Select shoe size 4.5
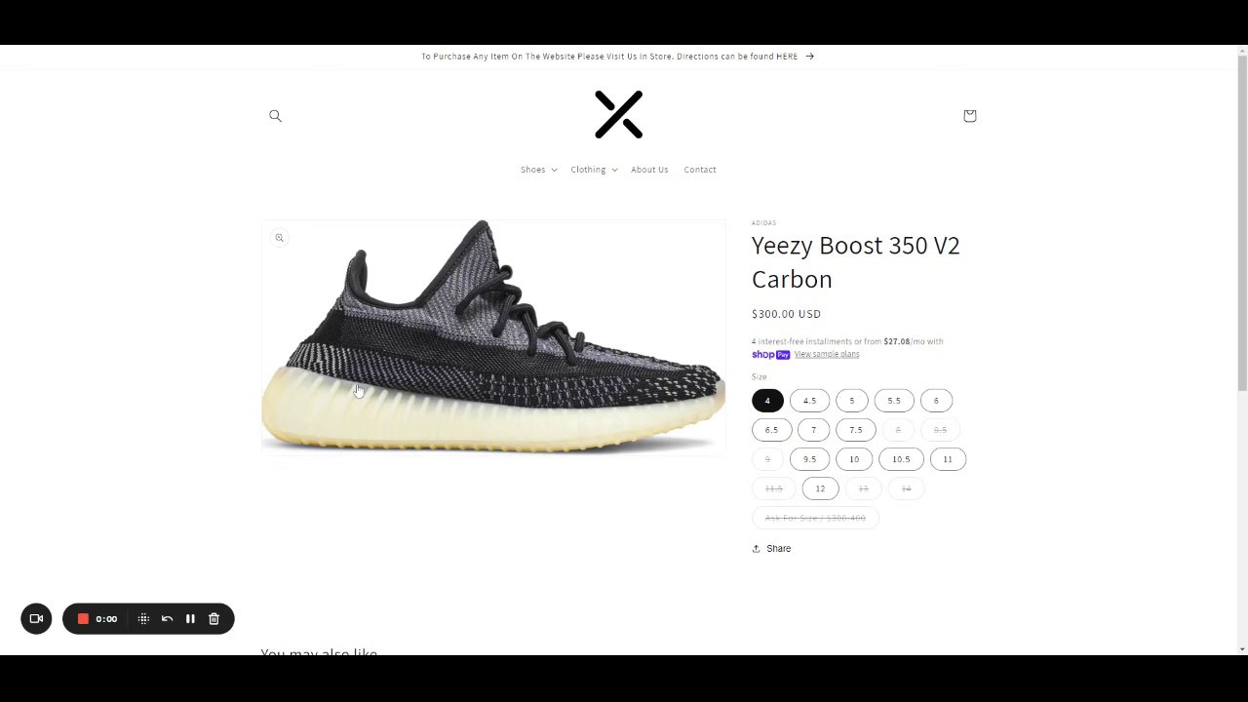This screenshot has height=702, width=1248. [809, 401]
